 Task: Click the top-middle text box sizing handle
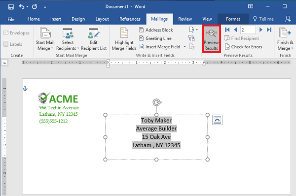pos(156,115)
